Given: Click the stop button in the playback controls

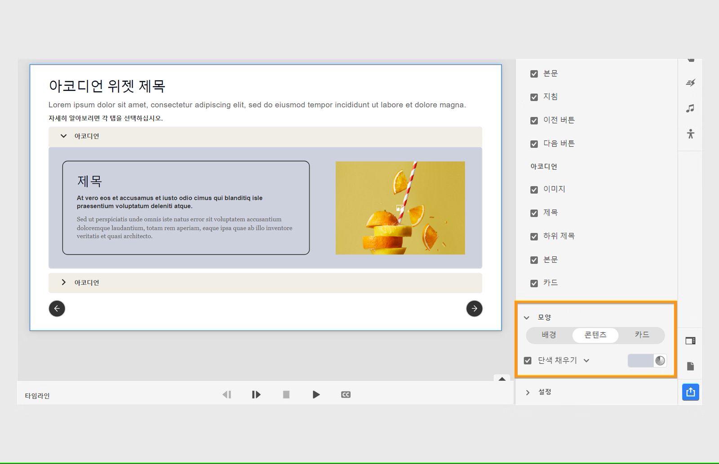Looking at the screenshot, I should tap(286, 394).
